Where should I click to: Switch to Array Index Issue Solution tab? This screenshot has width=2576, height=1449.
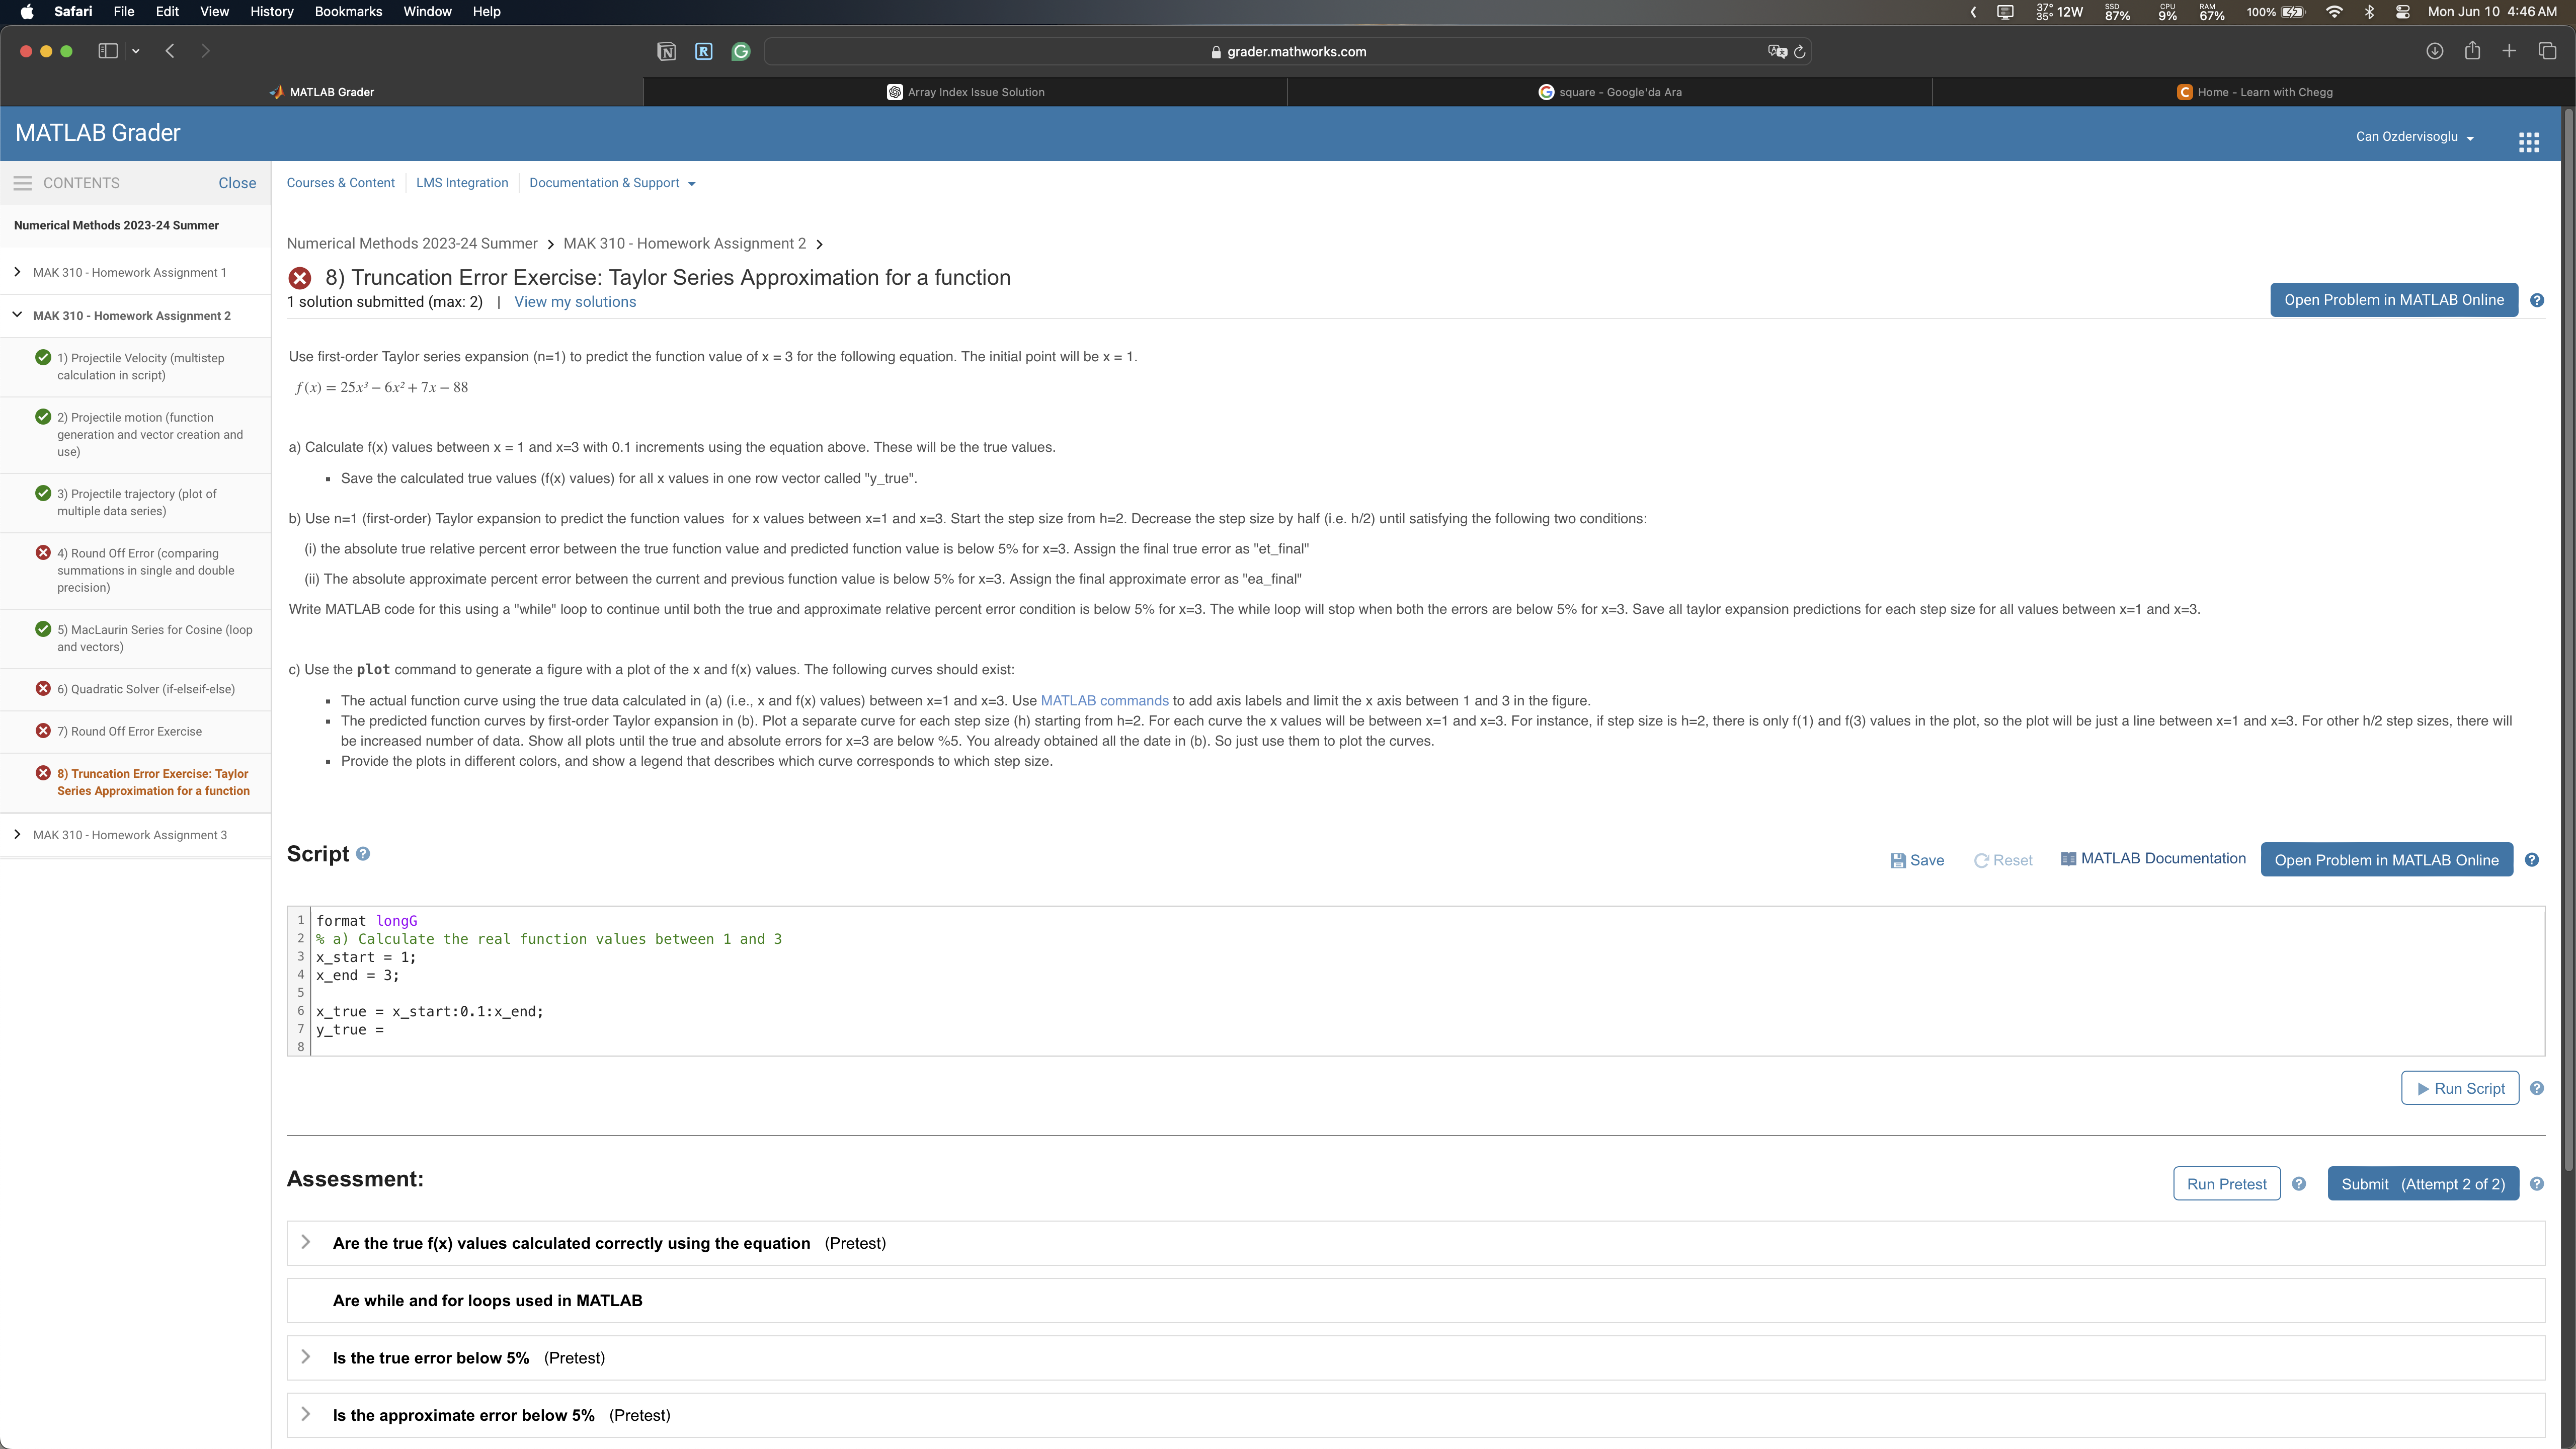[x=965, y=92]
